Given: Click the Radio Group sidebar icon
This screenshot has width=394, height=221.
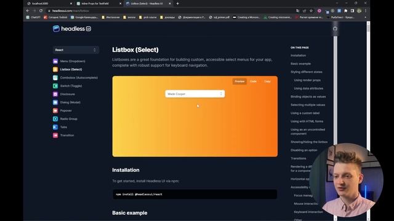Looking at the screenshot, I should (x=55, y=118).
